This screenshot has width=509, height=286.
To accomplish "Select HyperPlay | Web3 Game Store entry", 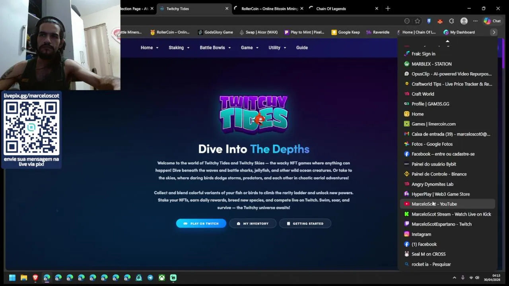I will [x=447, y=194].
